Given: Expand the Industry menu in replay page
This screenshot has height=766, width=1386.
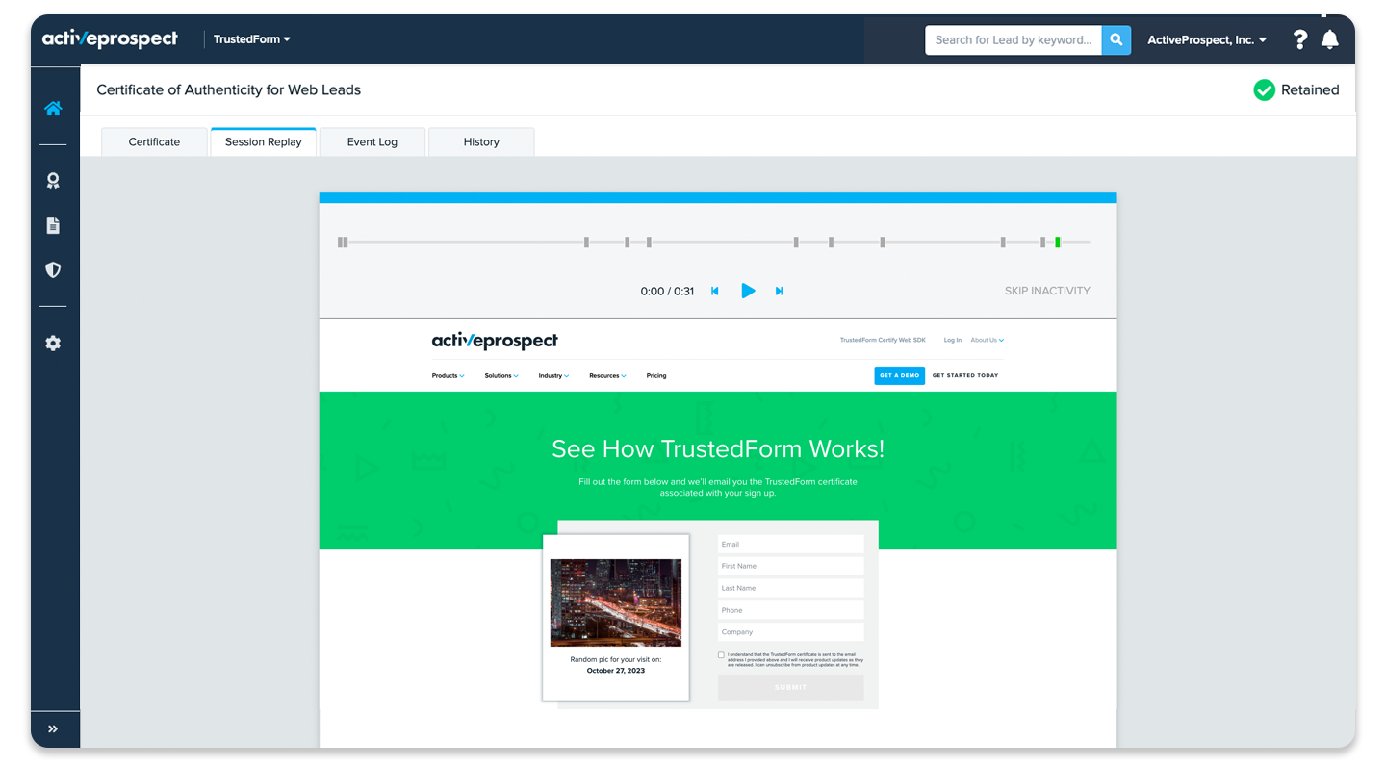Looking at the screenshot, I should [553, 376].
